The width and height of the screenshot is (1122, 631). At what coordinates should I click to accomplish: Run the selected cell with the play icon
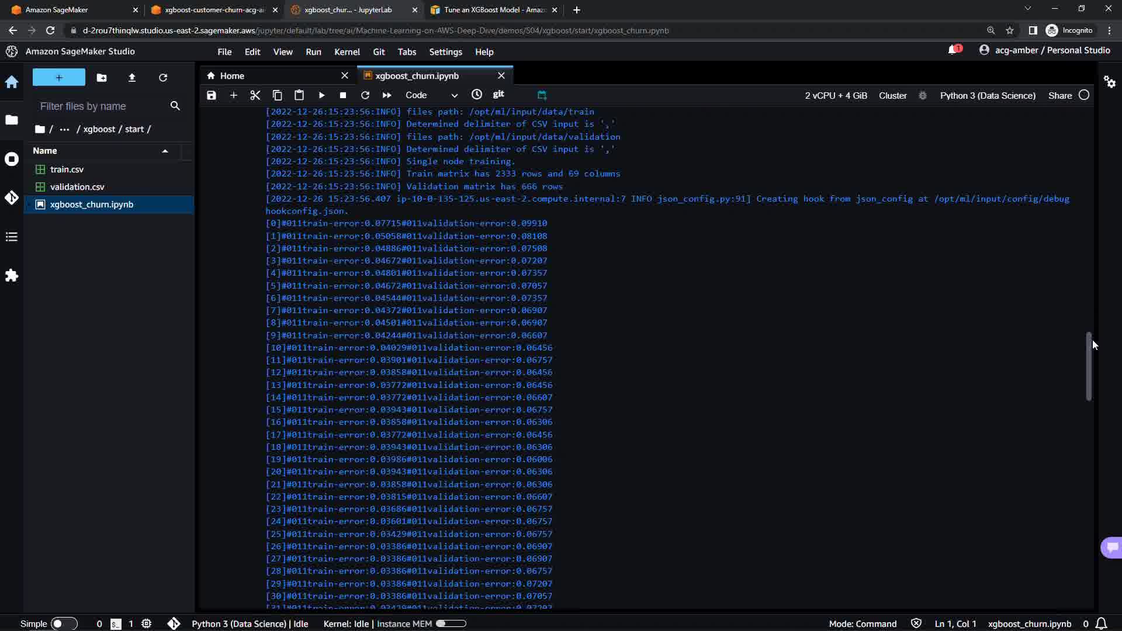[x=321, y=95]
